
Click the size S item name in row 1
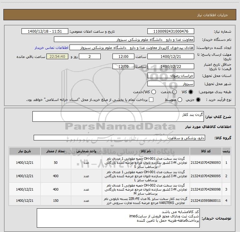(146, 163)
